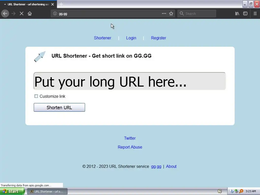The image size is (260, 195).
Task: Open the About page link
Action: point(171,166)
